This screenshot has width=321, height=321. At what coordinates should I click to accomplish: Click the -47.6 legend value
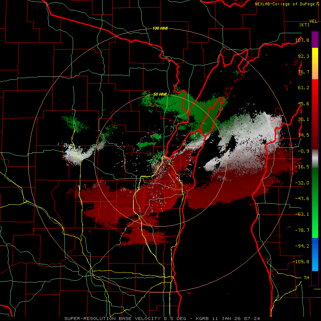pos(302,199)
